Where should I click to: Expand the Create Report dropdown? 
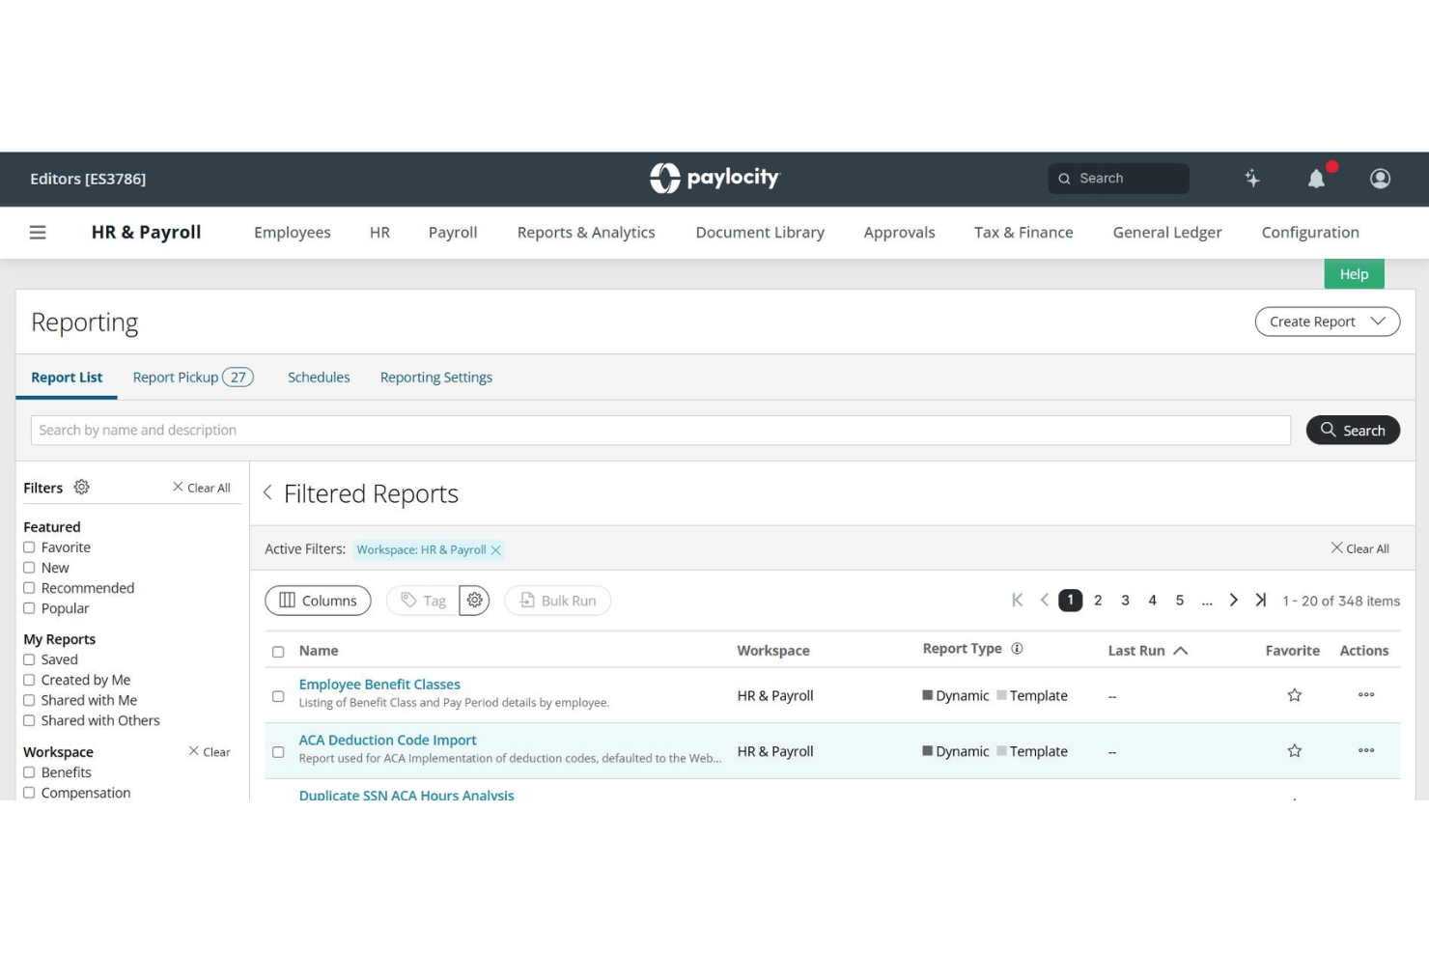coord(1327,322)
